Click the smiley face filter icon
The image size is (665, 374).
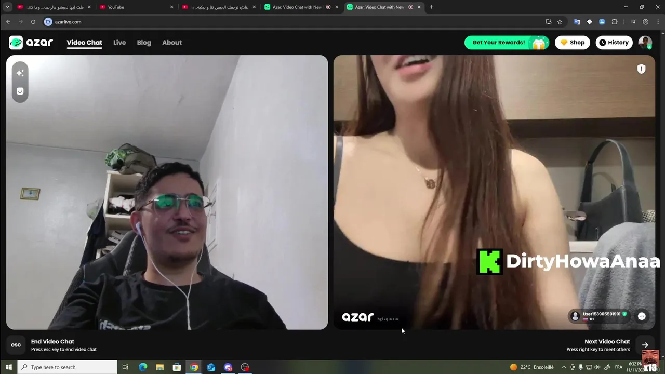coord(20,91)
